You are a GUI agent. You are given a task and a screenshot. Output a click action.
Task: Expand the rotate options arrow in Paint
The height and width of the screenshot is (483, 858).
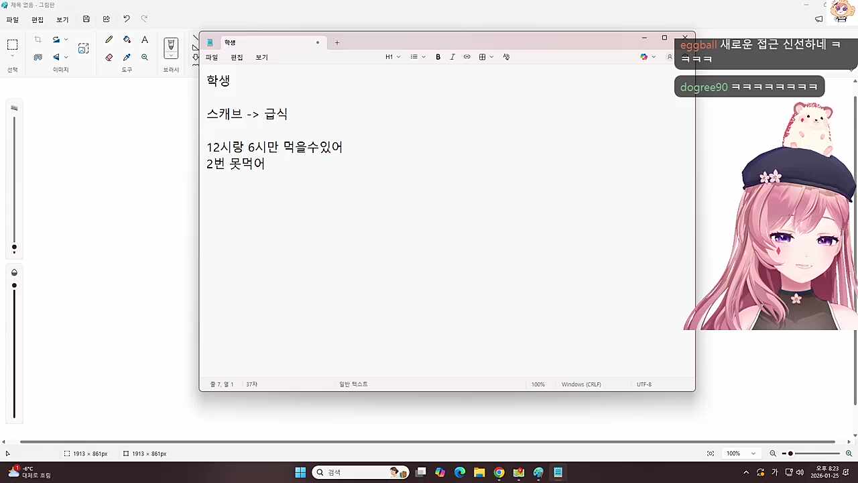pos(66,40)
